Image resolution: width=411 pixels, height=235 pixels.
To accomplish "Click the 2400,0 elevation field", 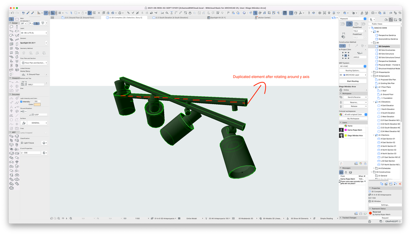I will (x=360, y=57).
